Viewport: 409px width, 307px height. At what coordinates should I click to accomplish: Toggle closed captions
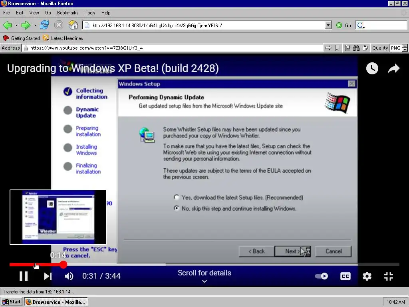point(345,276)
